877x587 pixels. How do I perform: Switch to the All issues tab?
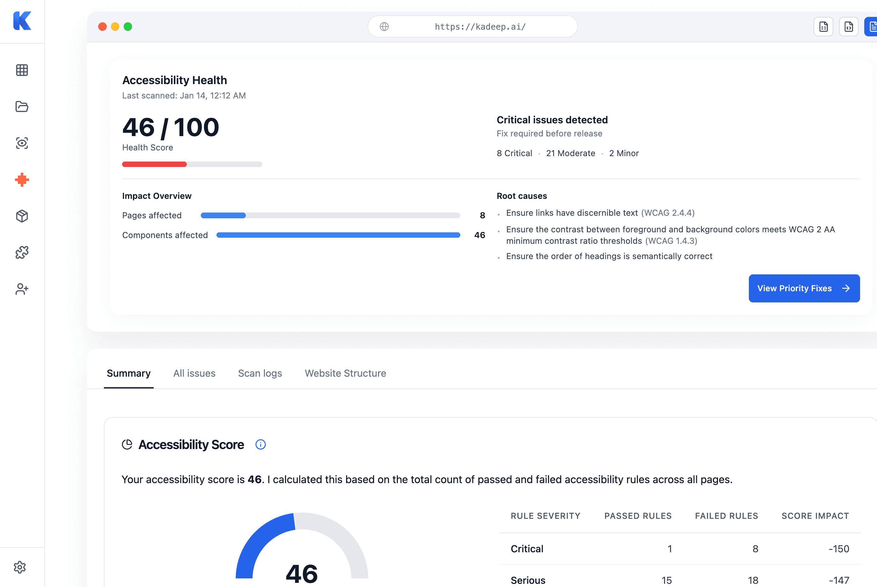[194, 373]
